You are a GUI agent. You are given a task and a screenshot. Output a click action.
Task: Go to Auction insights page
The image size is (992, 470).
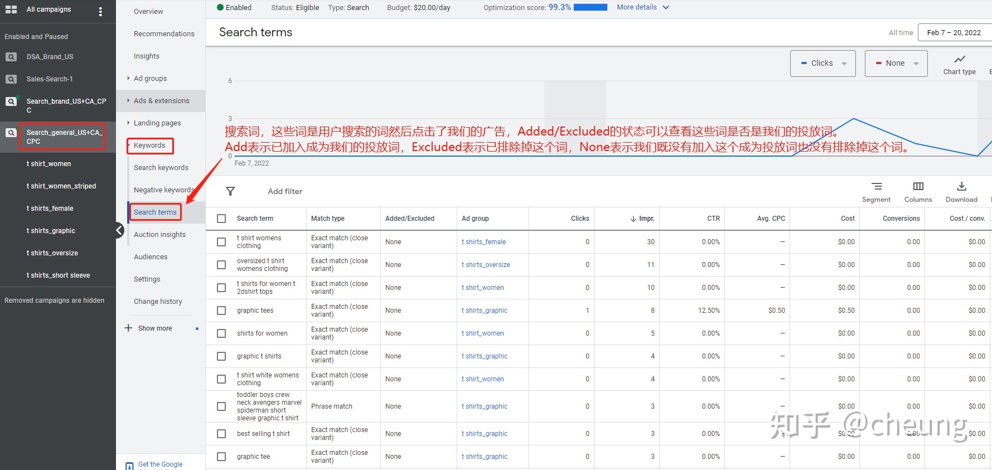[159, 235]
